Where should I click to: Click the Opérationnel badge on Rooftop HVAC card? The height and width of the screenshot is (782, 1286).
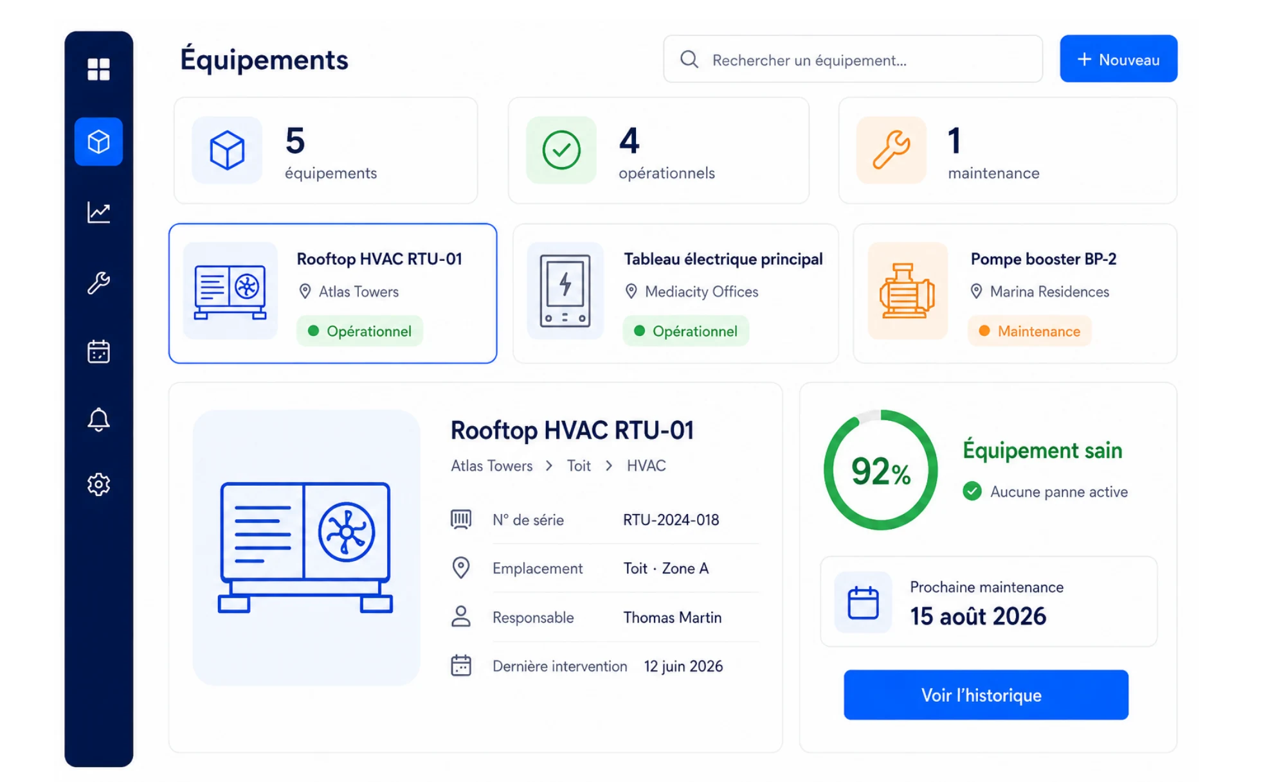pyautogui.click(x=360, y=331)
